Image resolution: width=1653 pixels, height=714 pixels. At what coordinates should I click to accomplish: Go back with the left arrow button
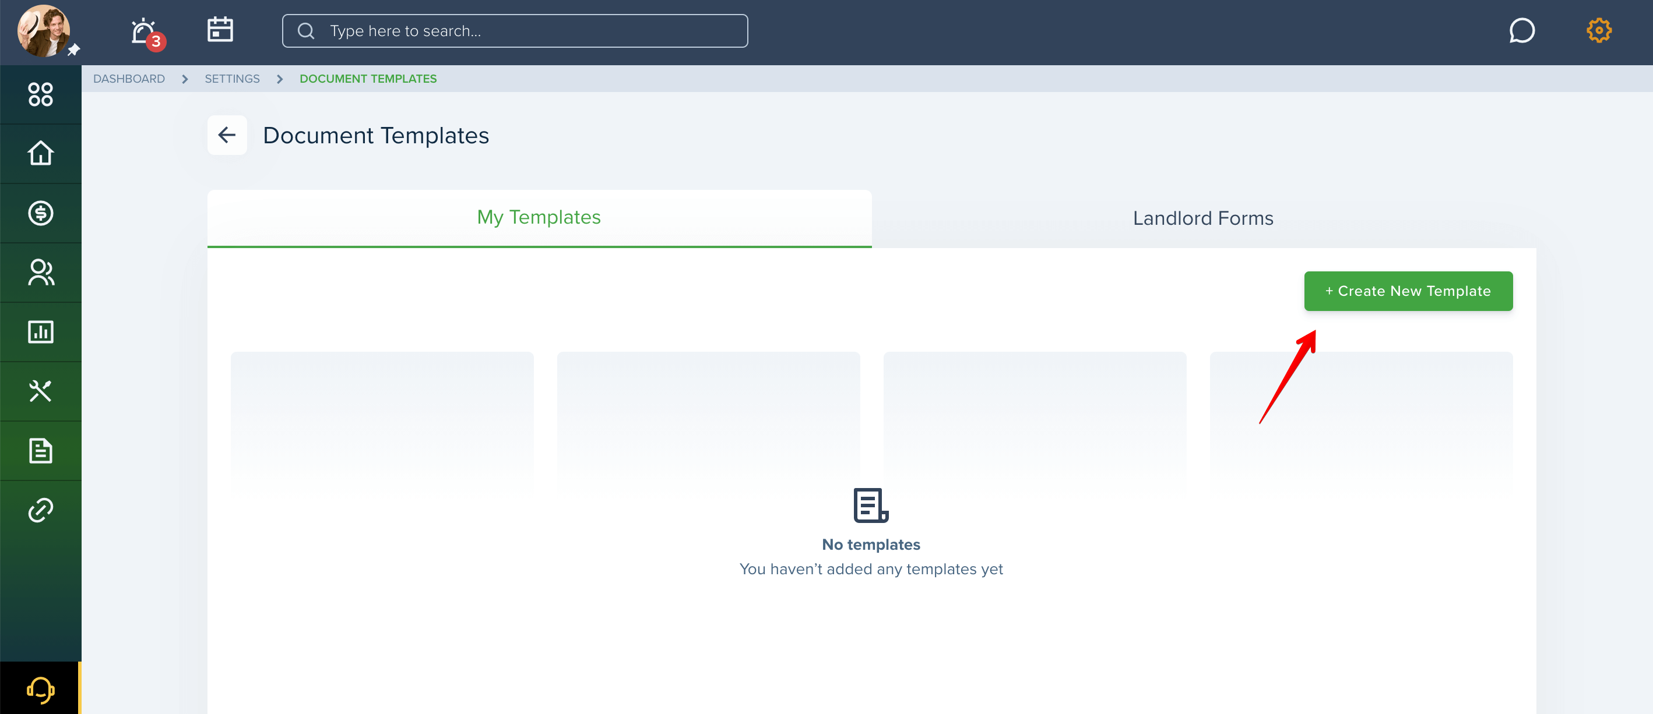tap(227, 135)
